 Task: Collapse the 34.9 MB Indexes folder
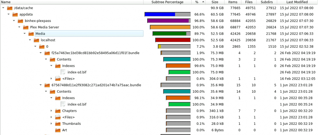(51, 98)
